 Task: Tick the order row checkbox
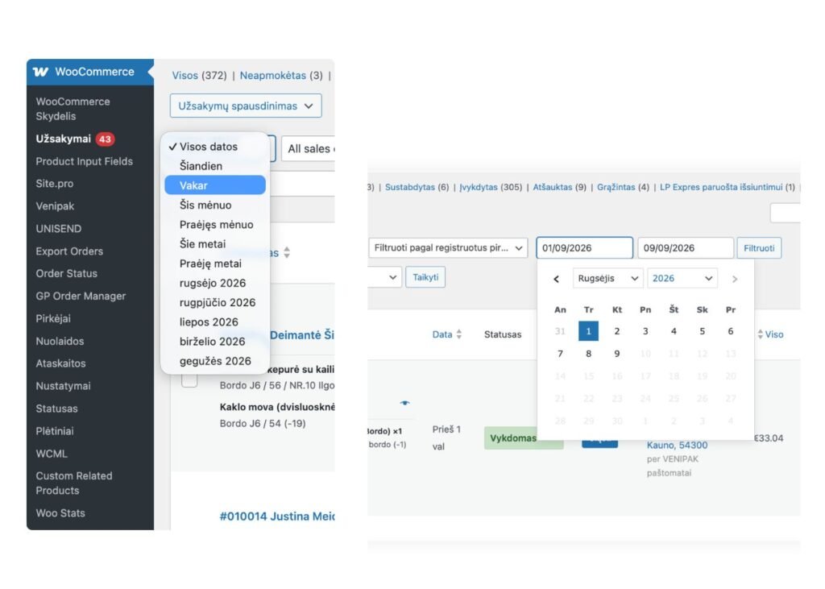click(189, 380)
